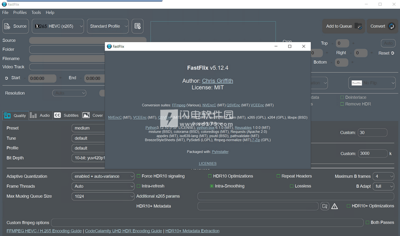Click the Custom bitrate 3000 field
This screenshot has height=236, width=400.
[x=373, y=153]
